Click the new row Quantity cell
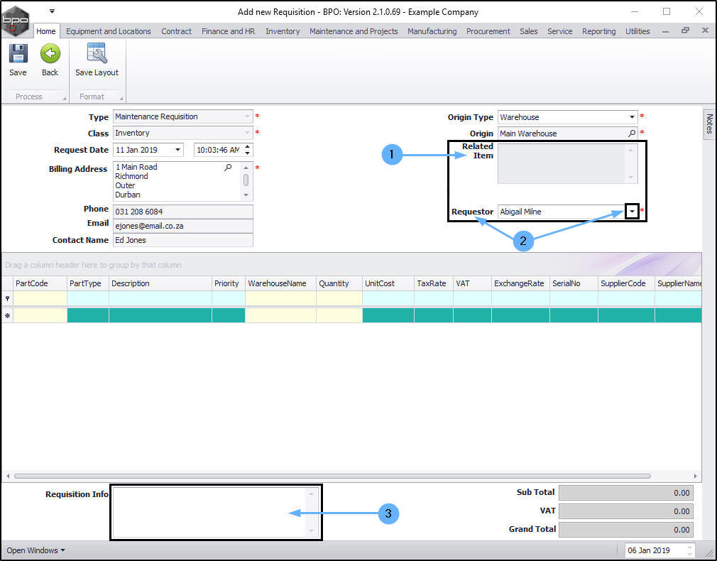Viewport: 717px width, 561px height. coord(339,315)
